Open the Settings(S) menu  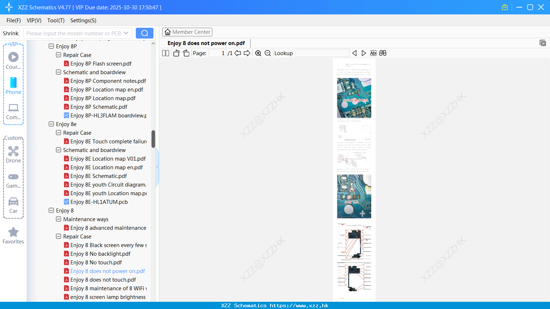[83, 21]
